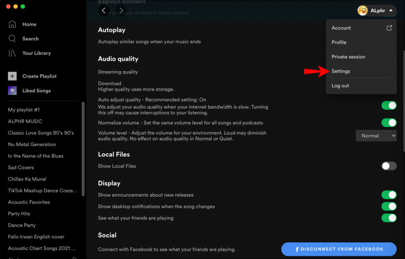Start a Private session from the menu
This screenshot has width=405, height=259.
click(x=348, y=56)
